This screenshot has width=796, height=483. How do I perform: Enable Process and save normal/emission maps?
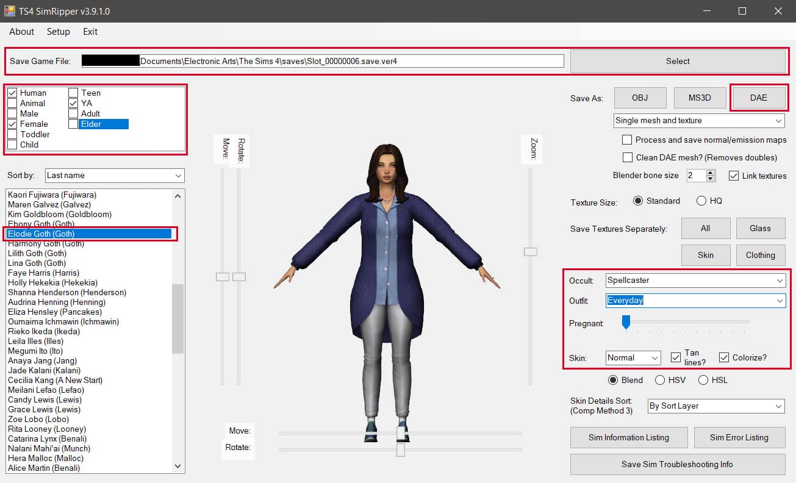626,140
